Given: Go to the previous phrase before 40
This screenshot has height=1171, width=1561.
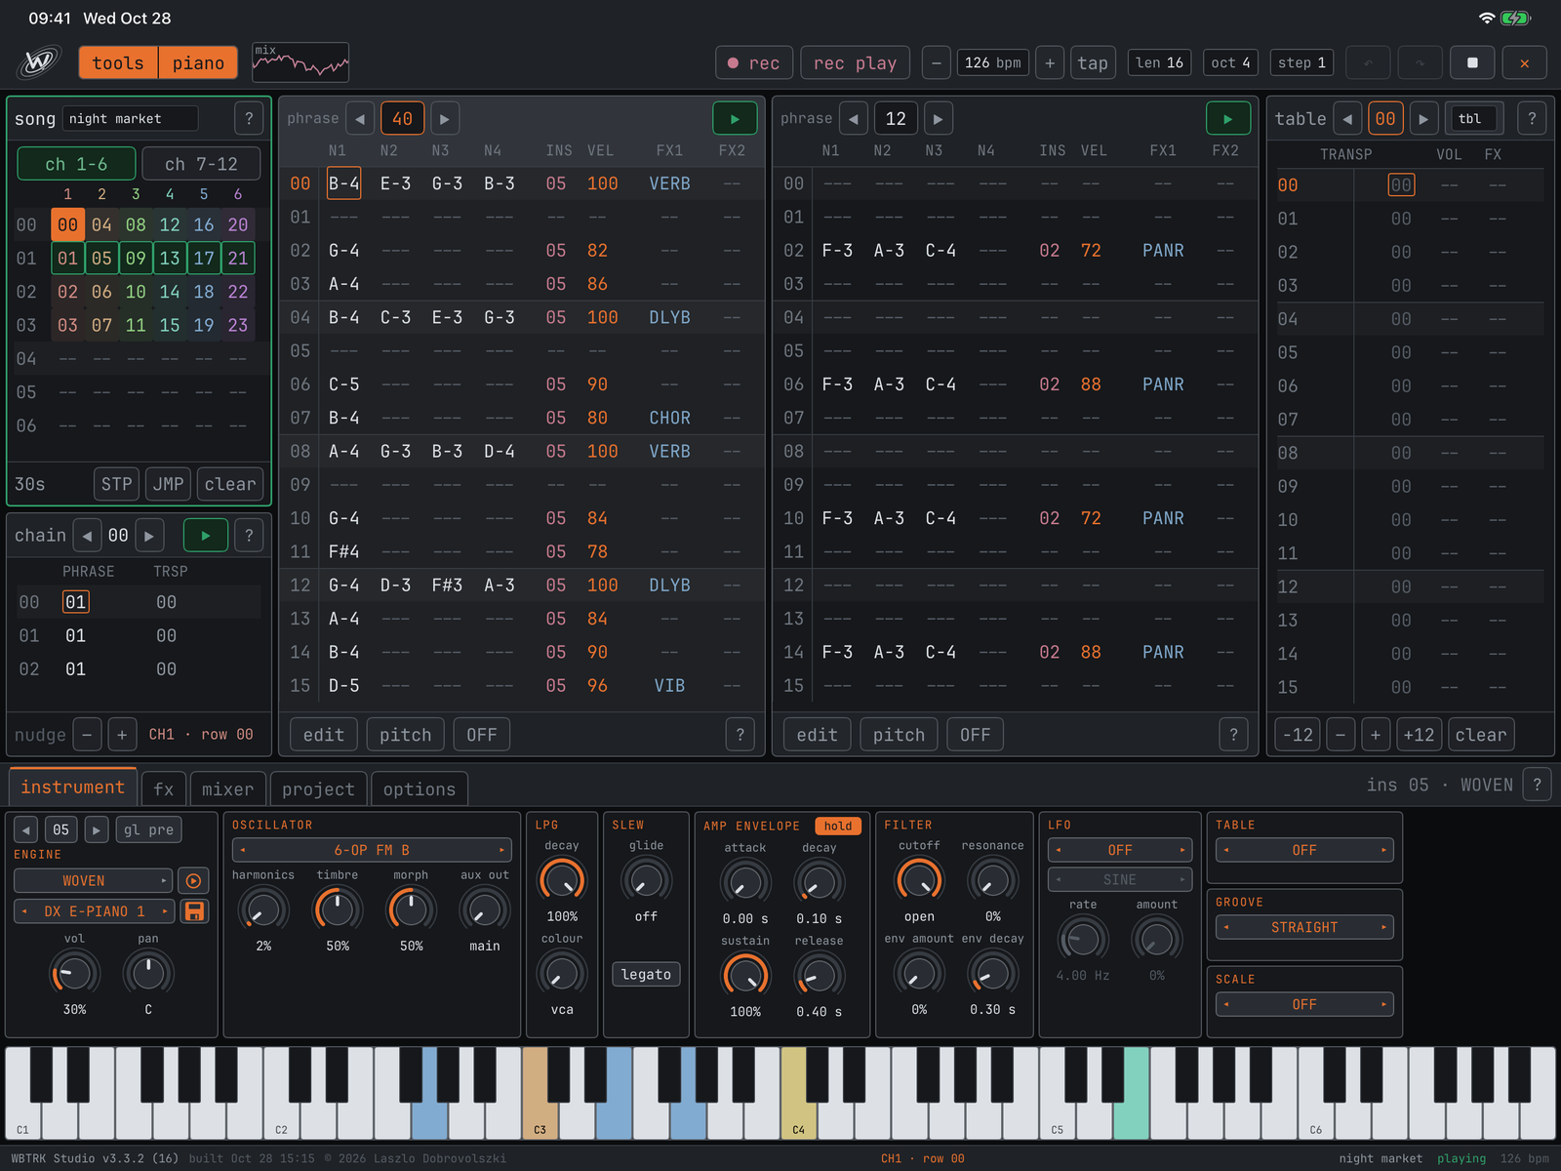Looking at the screenshot, I should (360, 119).
